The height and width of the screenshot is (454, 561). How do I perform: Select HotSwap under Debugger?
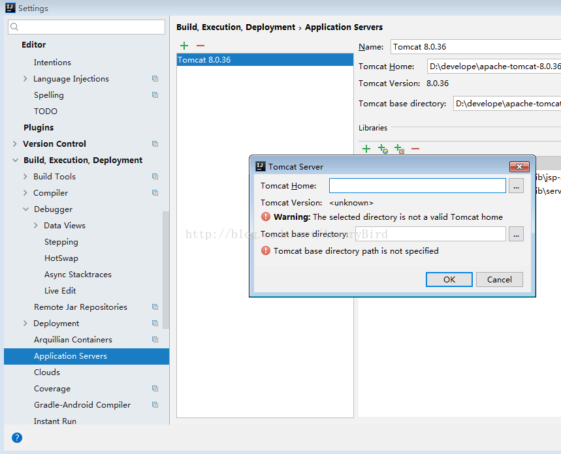tap(61, 258)
